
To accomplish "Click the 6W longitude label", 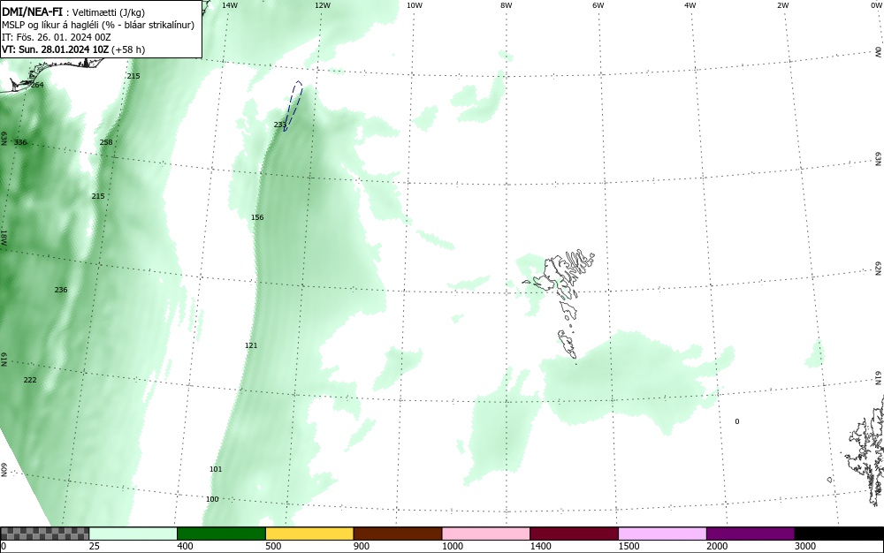I will [598, 5].
